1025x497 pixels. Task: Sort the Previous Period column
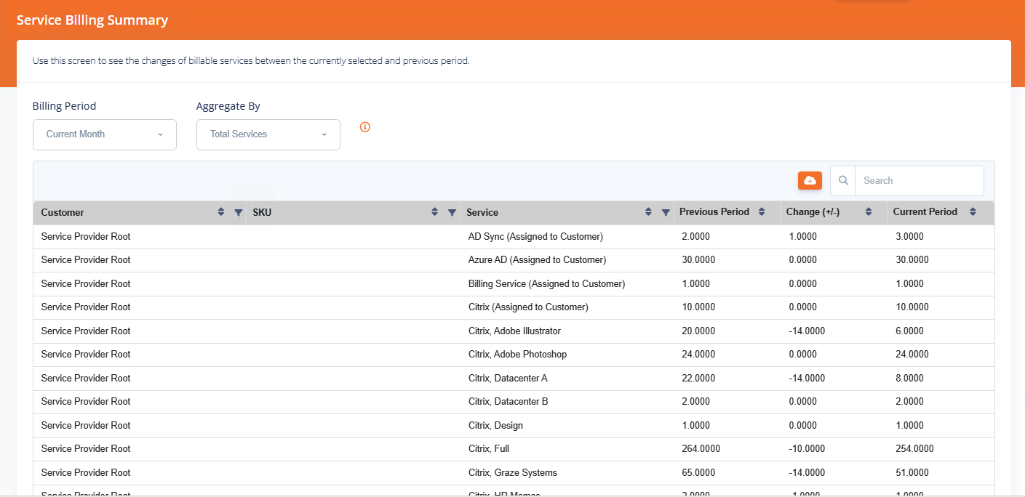762,211
